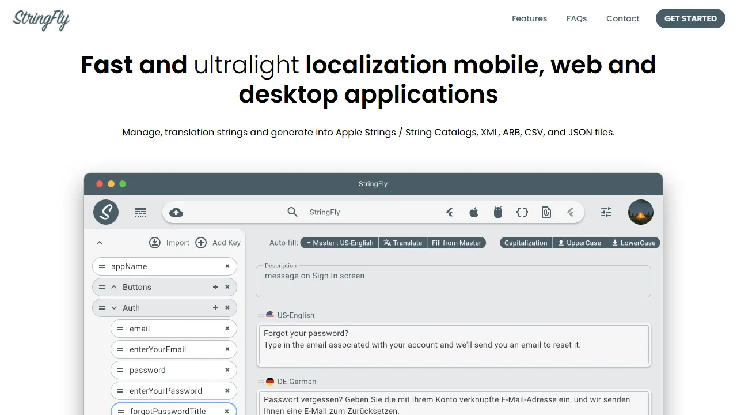
Task: Click the Description input field
Action: pos(453,281)
